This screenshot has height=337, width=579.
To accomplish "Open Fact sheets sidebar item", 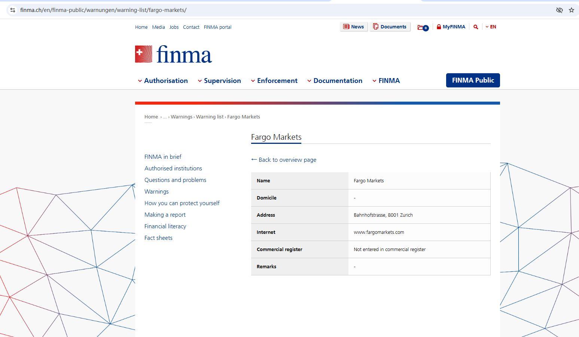I will 158,238.
